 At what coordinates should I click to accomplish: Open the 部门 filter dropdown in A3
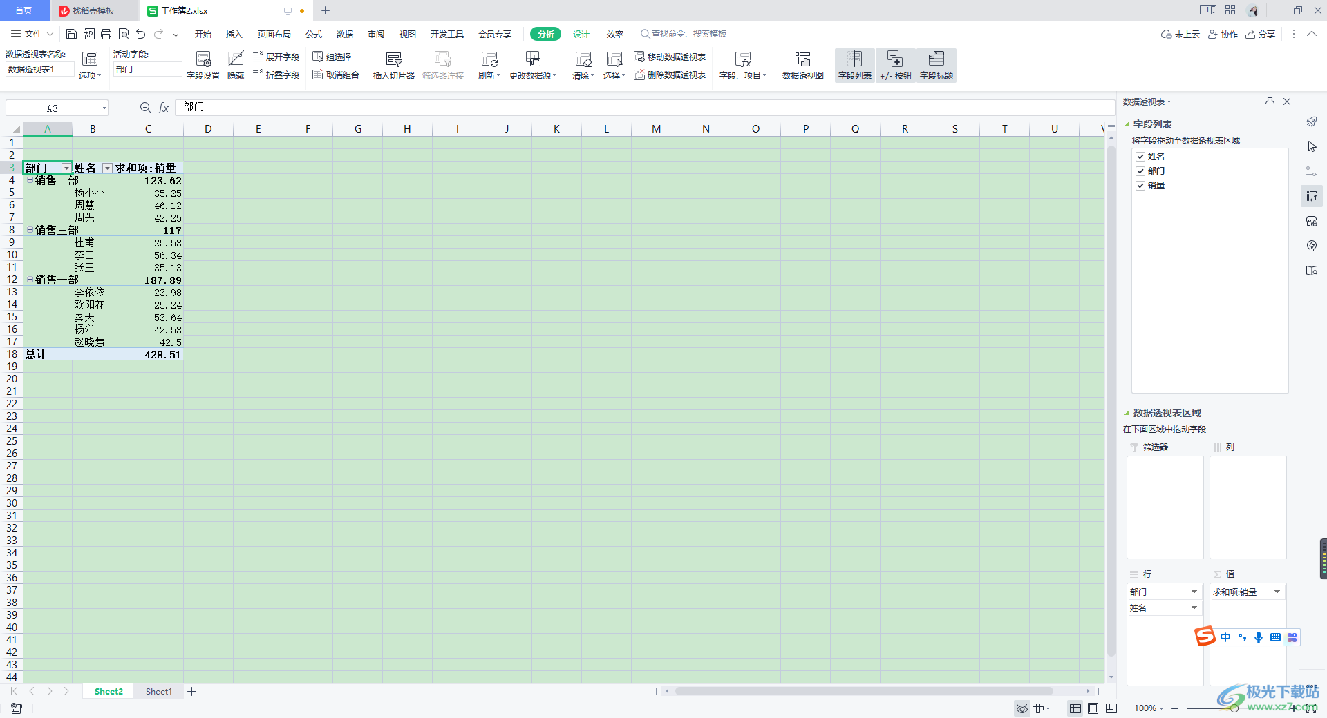point(66,168)
